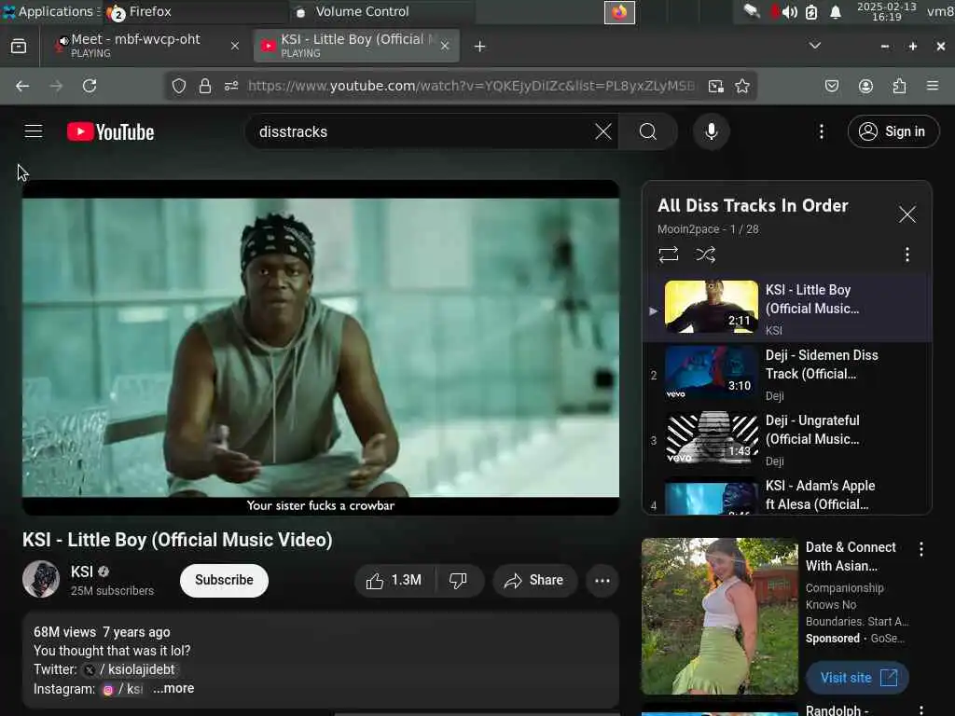Screen dimensions: 955x716
Task: Open 68M views 7 years ago info
Action: pyautogui.click(x=102, y=632)
